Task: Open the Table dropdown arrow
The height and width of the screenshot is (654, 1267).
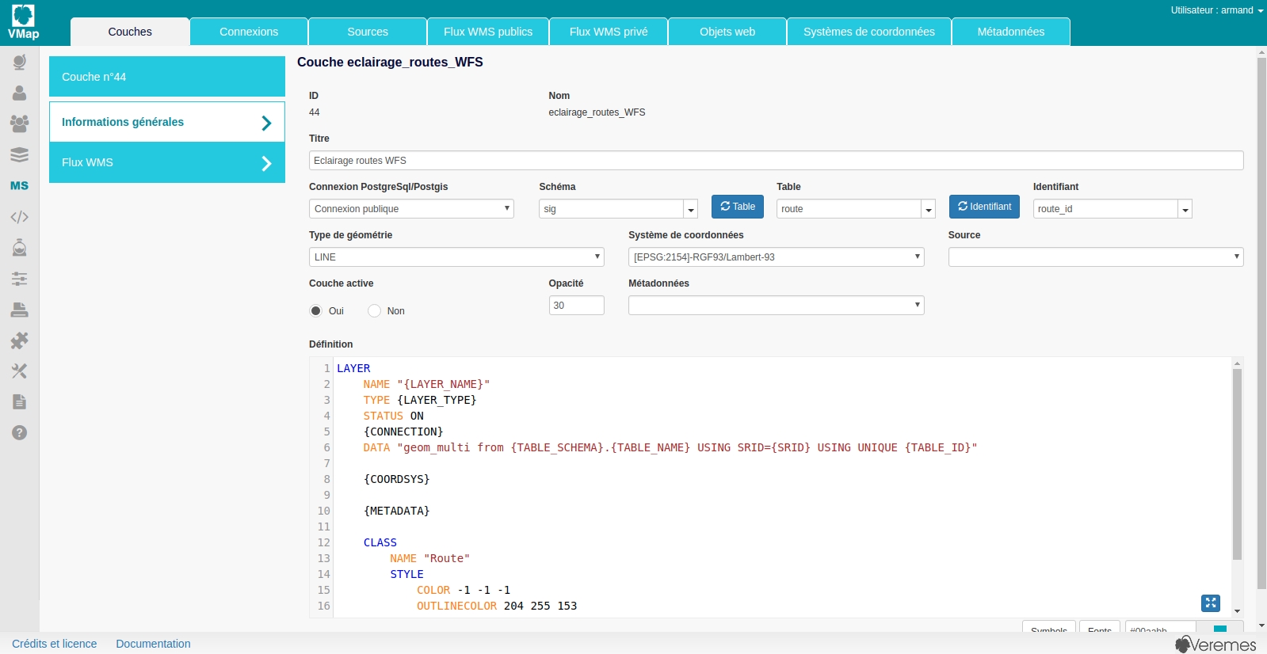Action: pos(929,209)
